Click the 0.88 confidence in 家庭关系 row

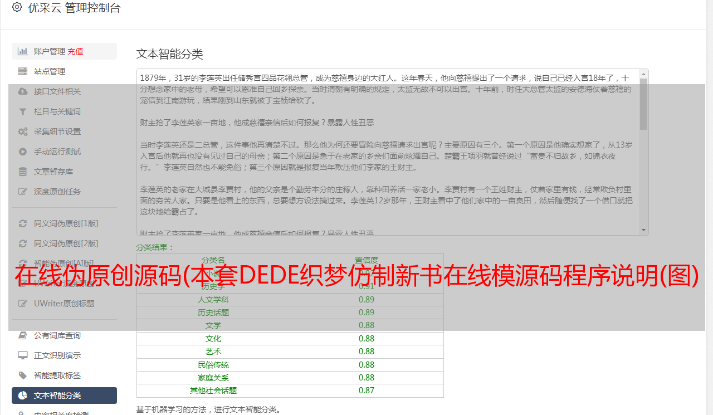pos(367,378)
